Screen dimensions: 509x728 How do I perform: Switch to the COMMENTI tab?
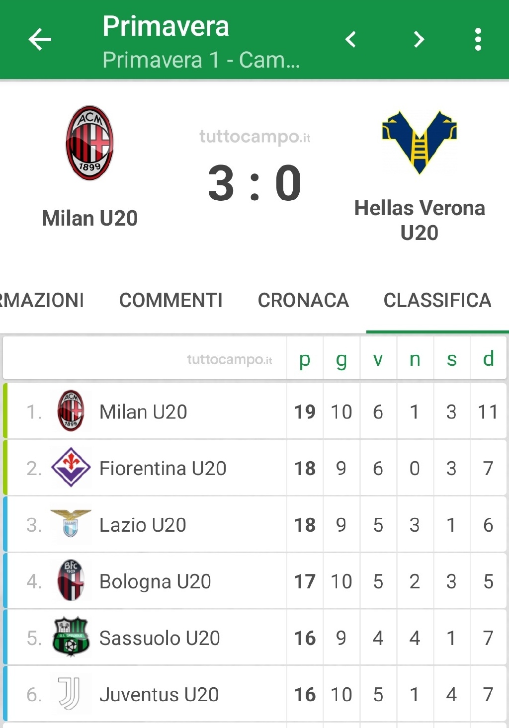point(171,300)
